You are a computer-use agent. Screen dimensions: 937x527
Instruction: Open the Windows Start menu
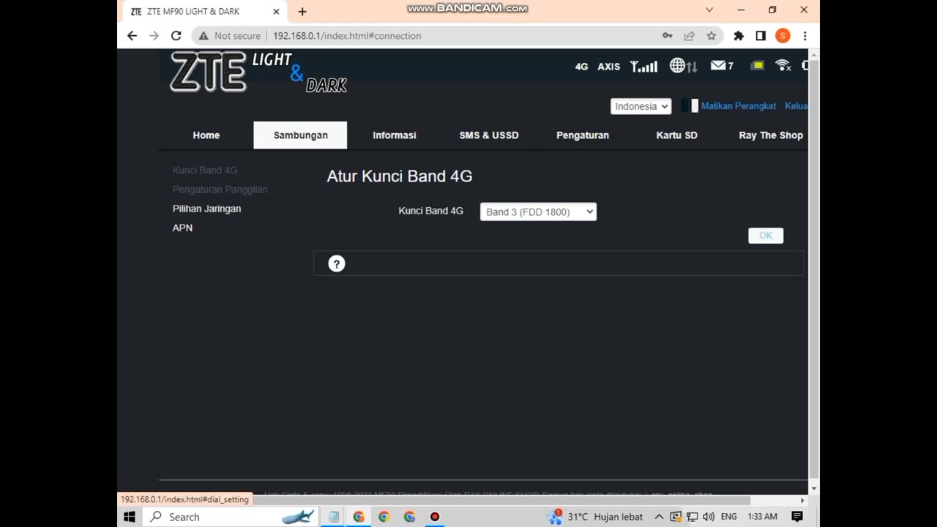(130, 517)
